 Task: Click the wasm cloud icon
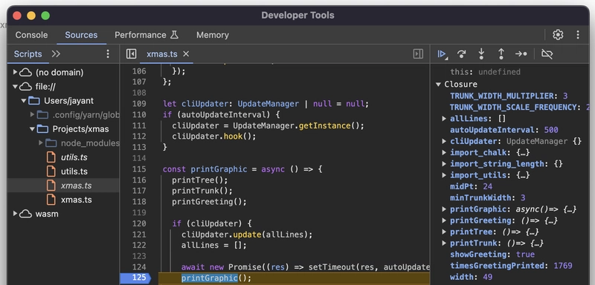[x=25, y=214]
